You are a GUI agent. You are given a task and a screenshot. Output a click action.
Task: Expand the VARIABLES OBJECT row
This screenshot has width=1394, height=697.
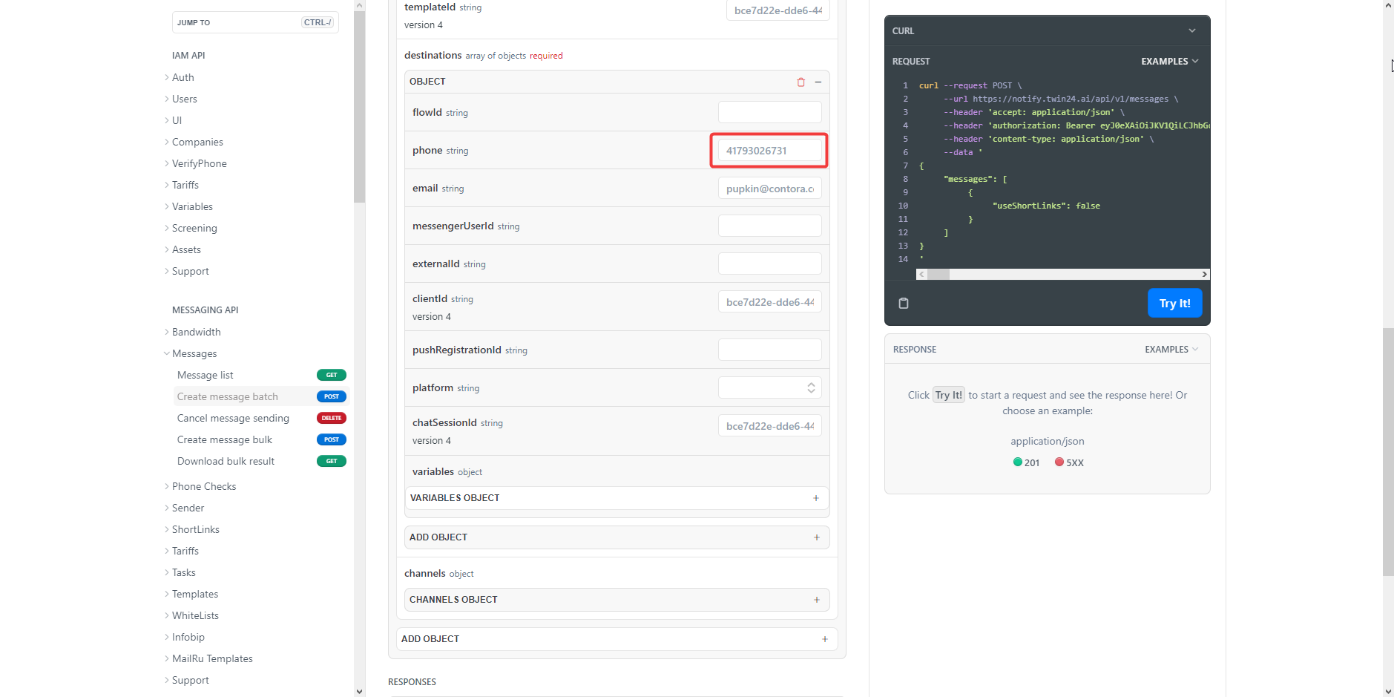tap(617, 498)
